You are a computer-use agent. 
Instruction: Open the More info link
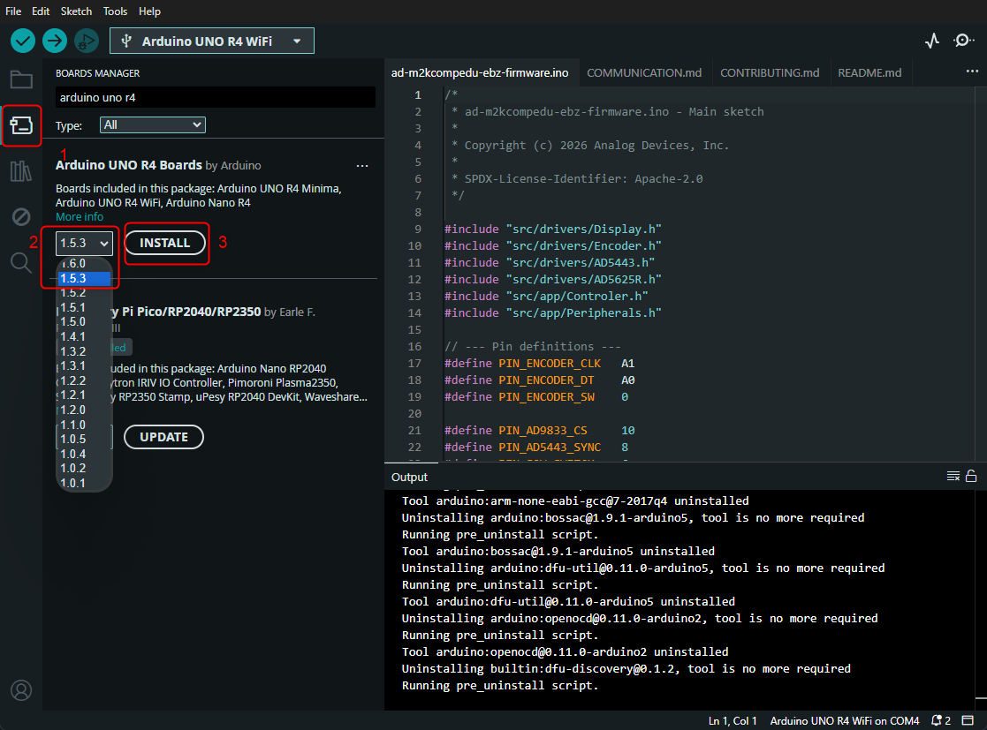(x=80, y=217)
